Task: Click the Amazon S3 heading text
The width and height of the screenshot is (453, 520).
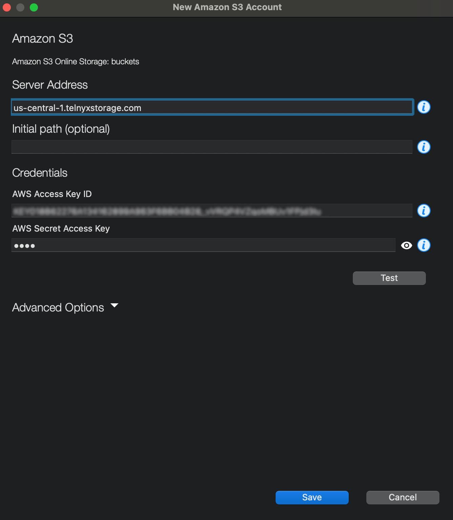Action: (x=42, y=39)
